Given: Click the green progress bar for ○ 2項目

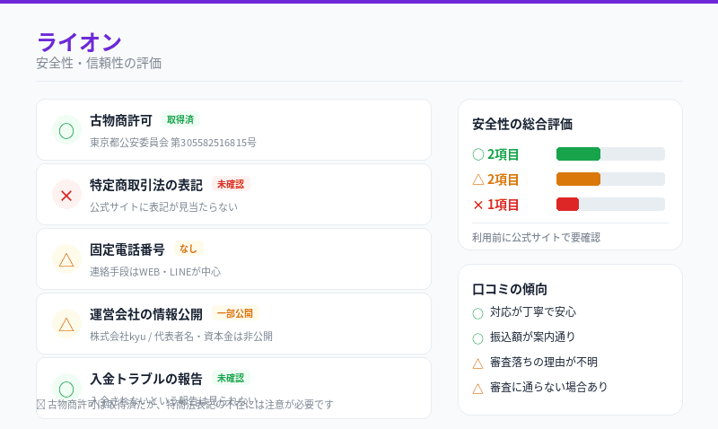Looking at the screenshot, I should tap(610, 153).
